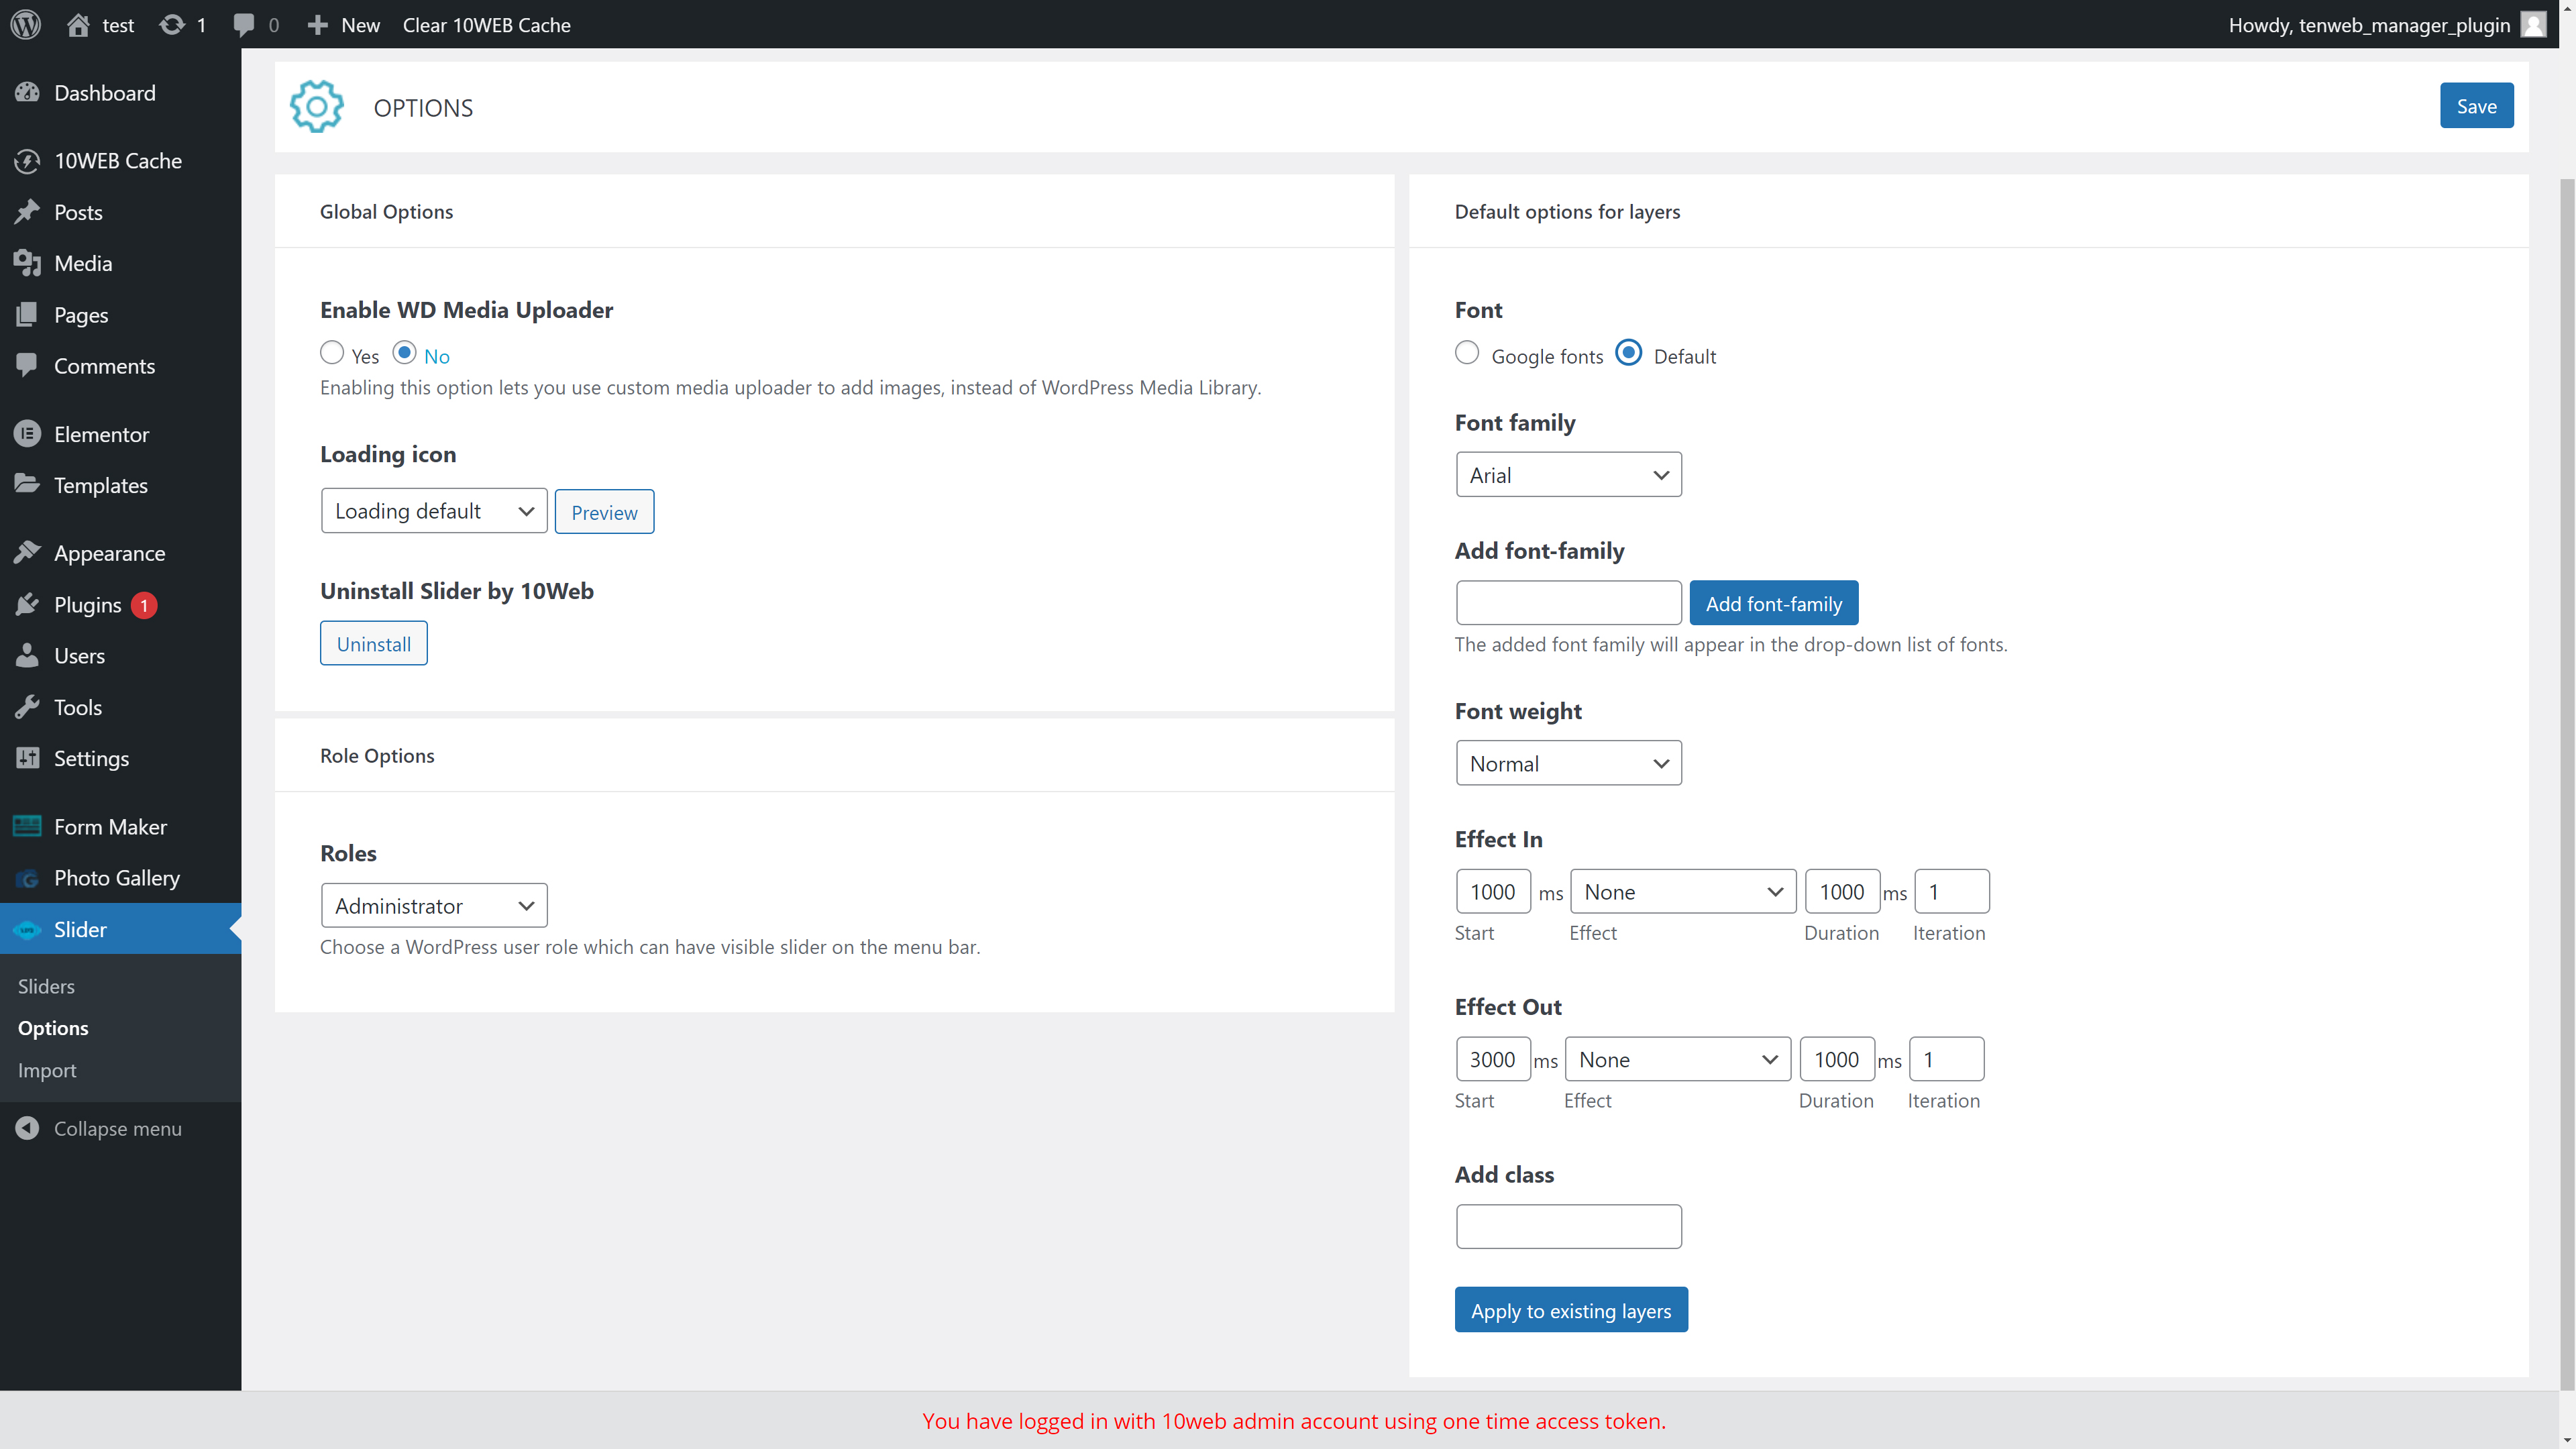
Task: Click the Form Maker icon
Action: click(27, 825)
